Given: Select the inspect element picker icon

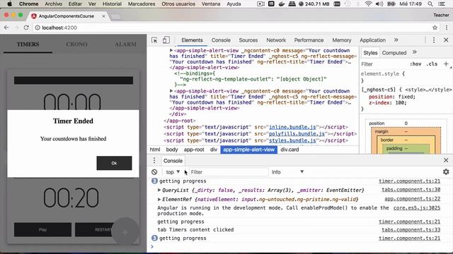Looking at the screenshot, I should tap(154, 40).
